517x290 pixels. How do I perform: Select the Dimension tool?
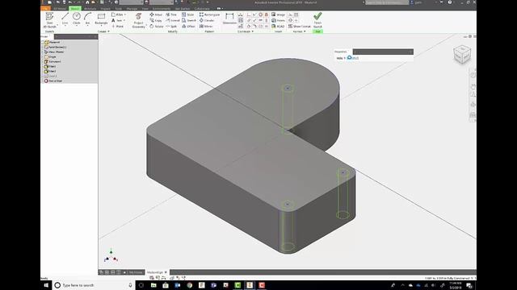coord(229,19)
